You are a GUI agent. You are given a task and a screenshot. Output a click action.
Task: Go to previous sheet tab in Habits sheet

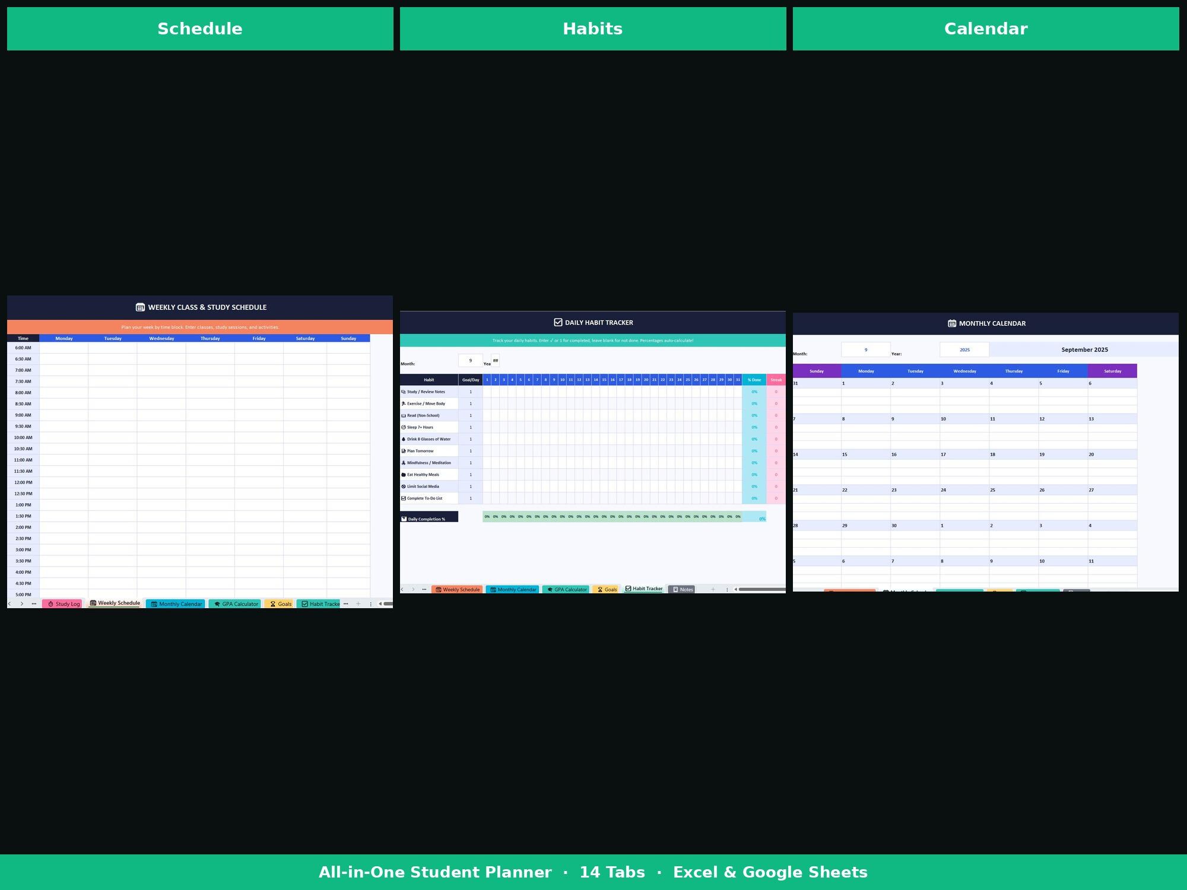pos(402,589)
